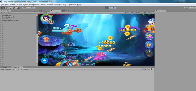196x91 pixels.
Task: Click the Pause button
Action: (x=110, y=8)
